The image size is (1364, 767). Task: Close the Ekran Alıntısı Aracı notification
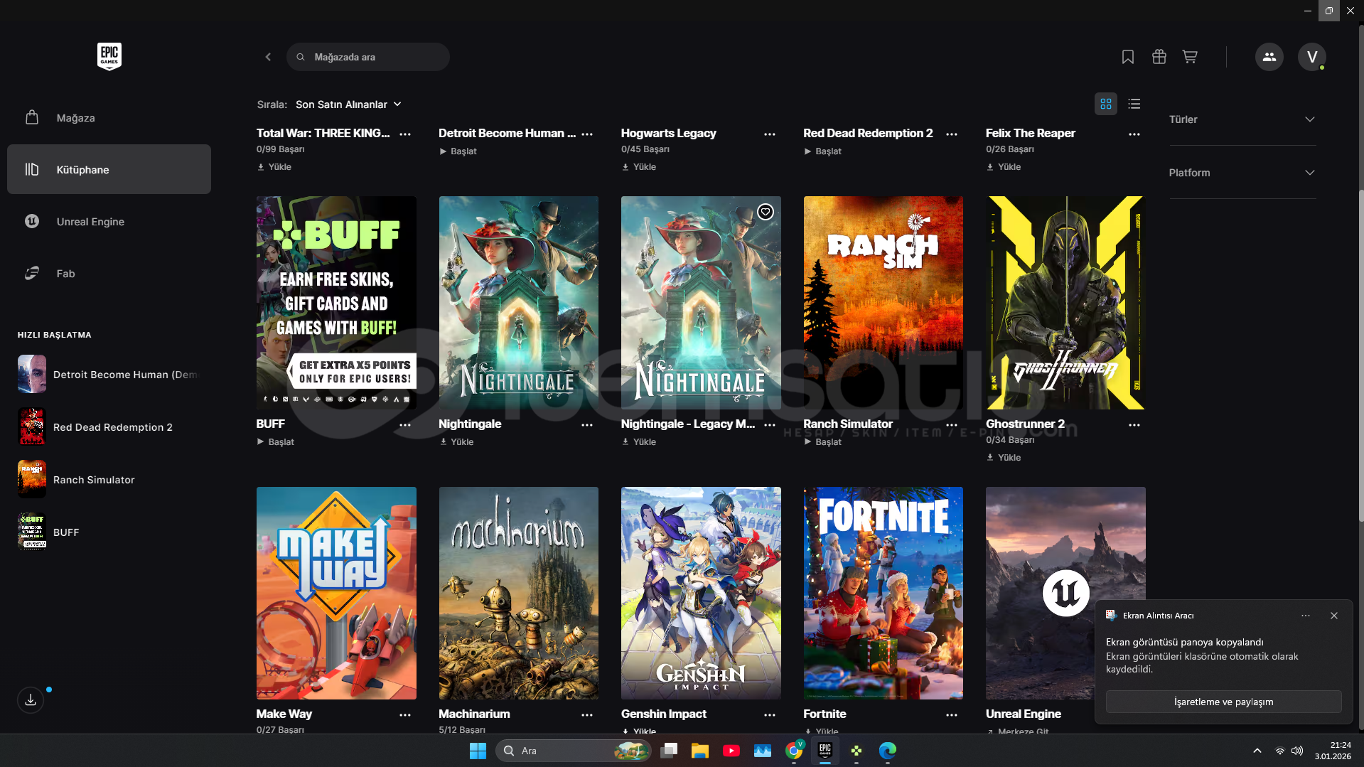[1334, 616]
